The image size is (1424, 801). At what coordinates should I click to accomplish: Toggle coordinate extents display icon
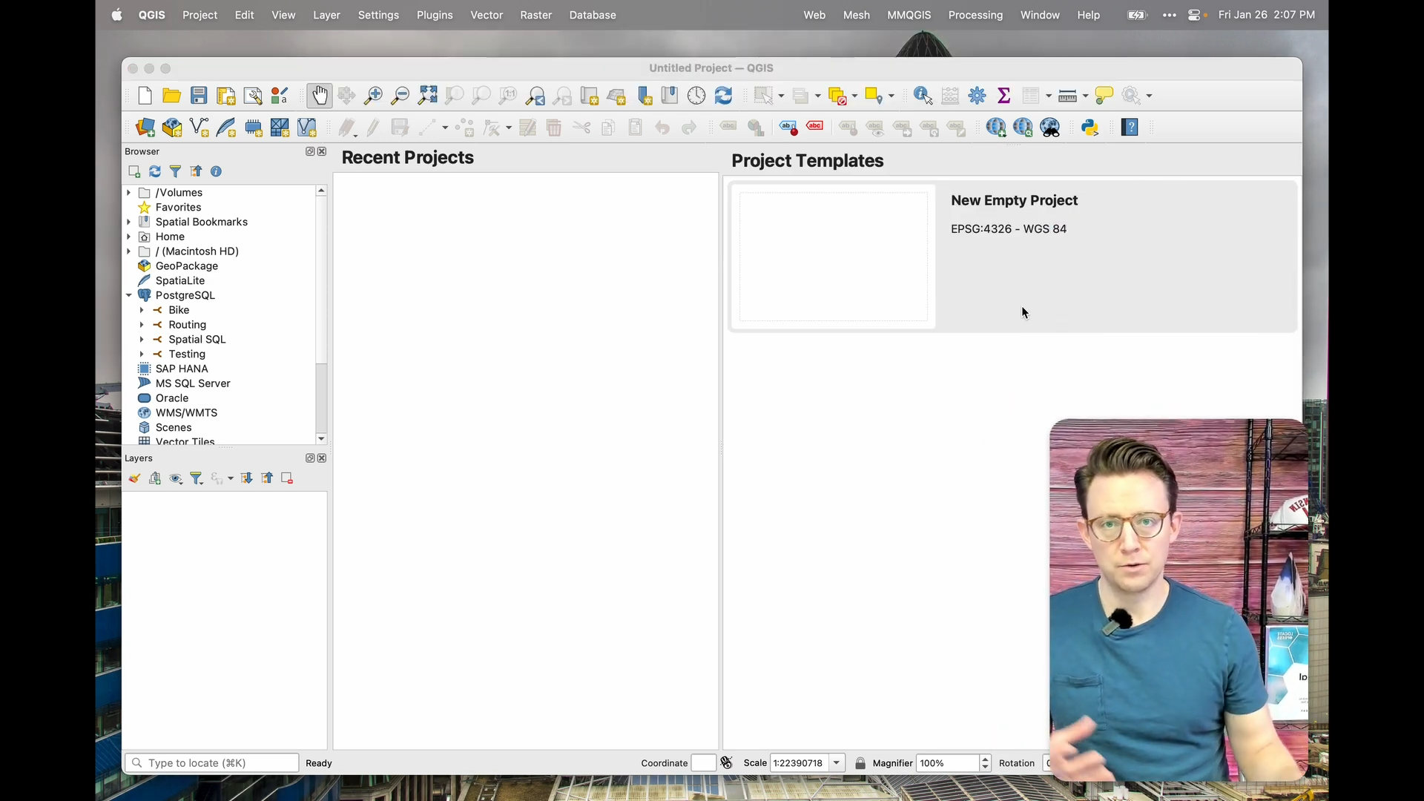(x=727, y=763)
